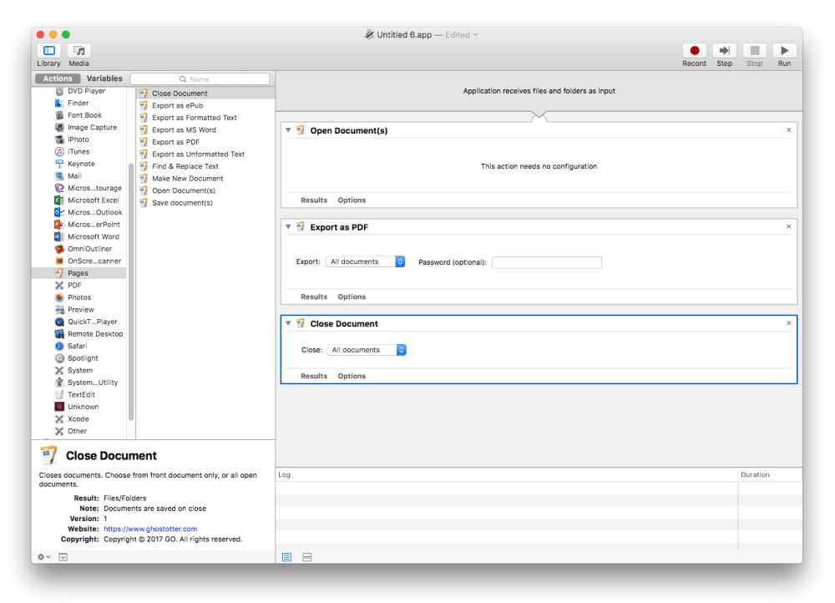835x603 pixels.
Task: Select the Photos library icon
Action: coord(59,298)
